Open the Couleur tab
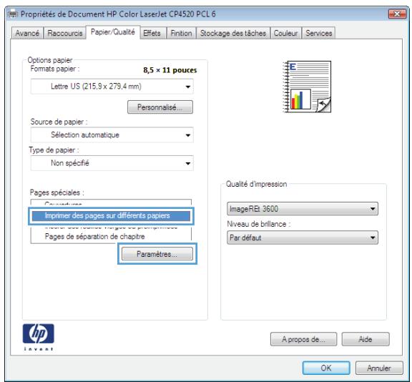Image resolution: width=412 pixels, height=382 pixels. (285, 33)
